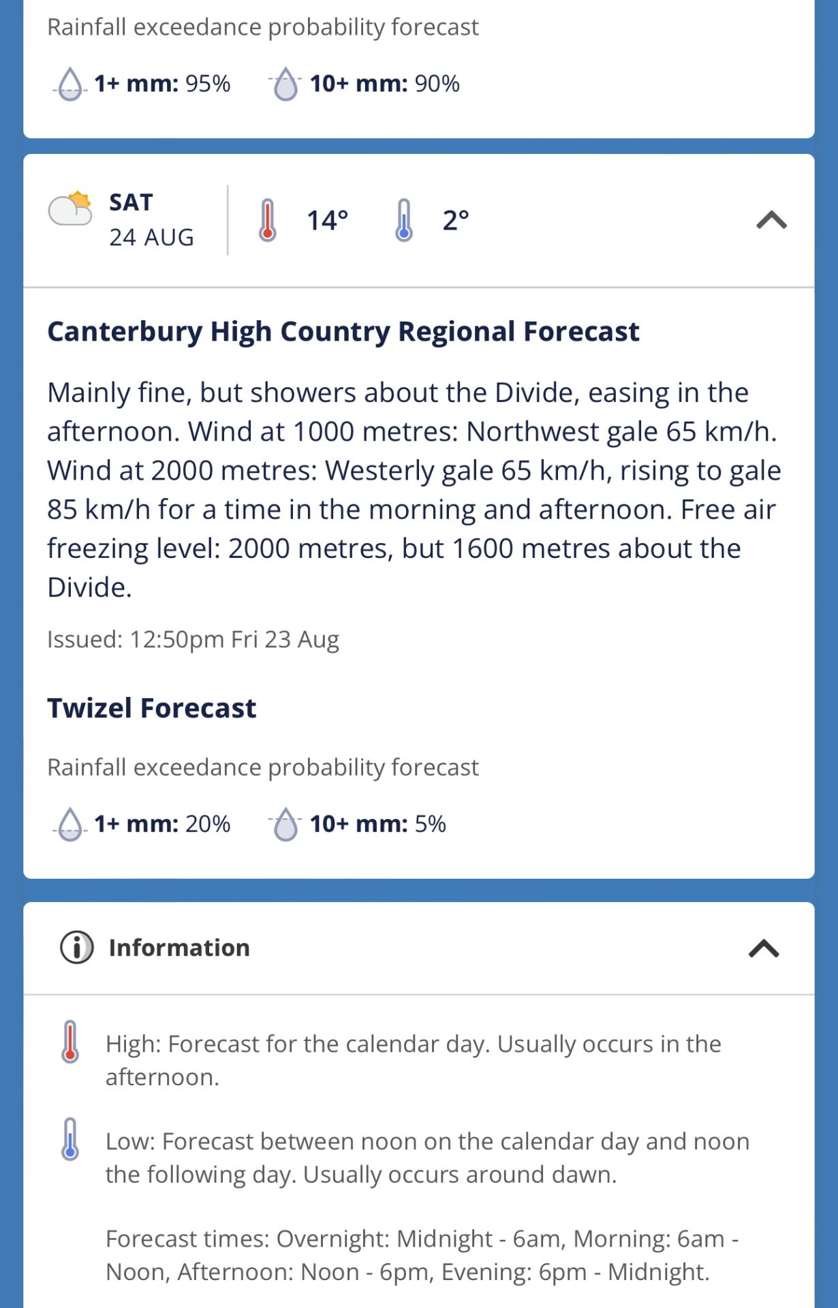Tap the blue thermometer icon in Low description
Screen dimensions: 838x1308
tap(70, 1139)
